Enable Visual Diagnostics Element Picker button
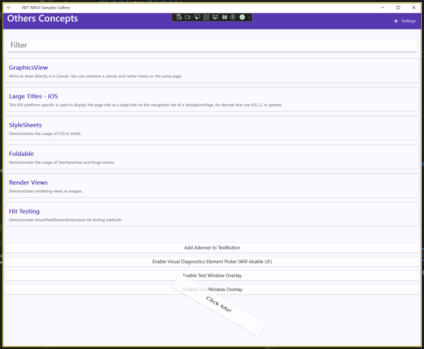The width and height of the screenshot is (424, 349). point(212,262)
